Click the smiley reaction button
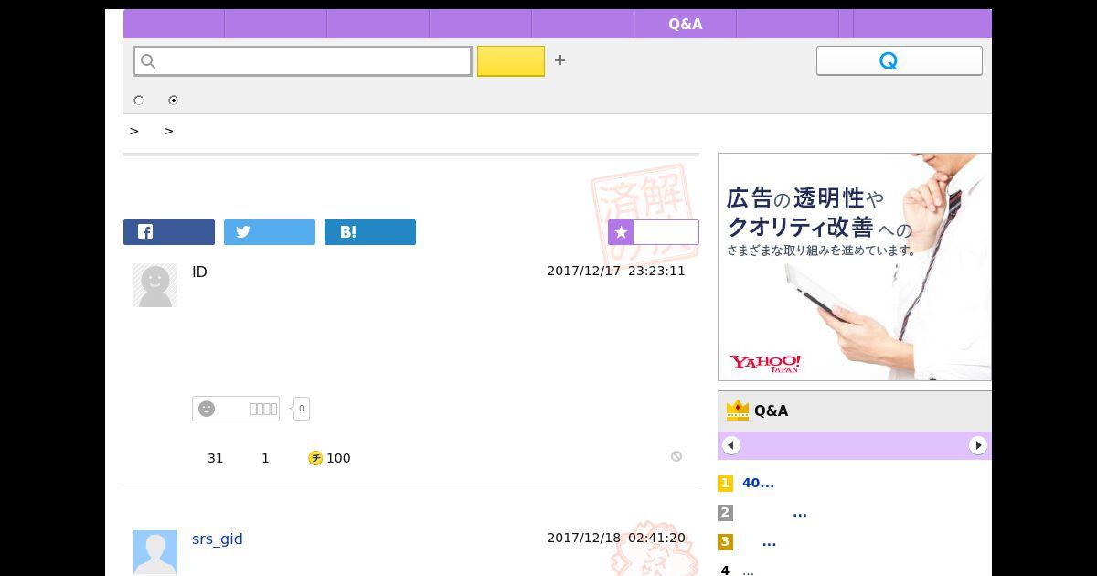Viewport: 1097px width, 576px height. click(x=236, y=409)
